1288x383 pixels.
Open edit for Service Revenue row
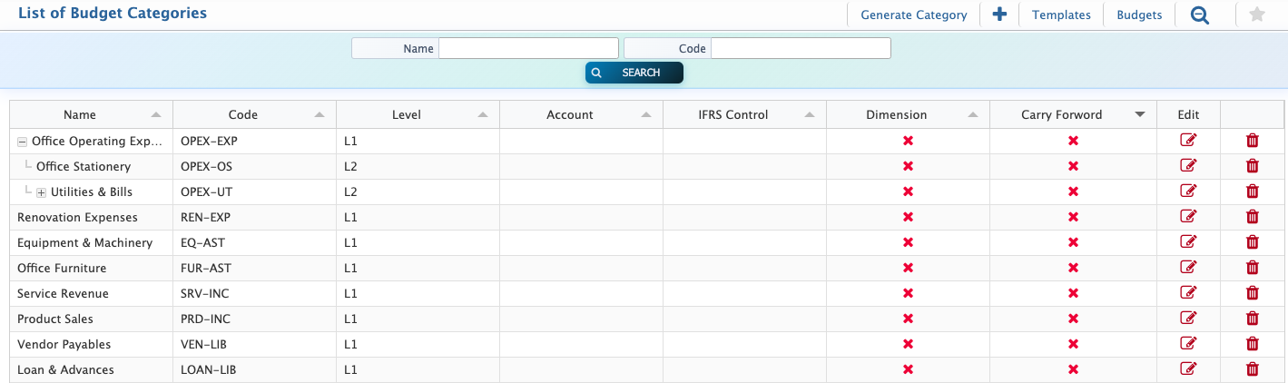[1187, 293]
